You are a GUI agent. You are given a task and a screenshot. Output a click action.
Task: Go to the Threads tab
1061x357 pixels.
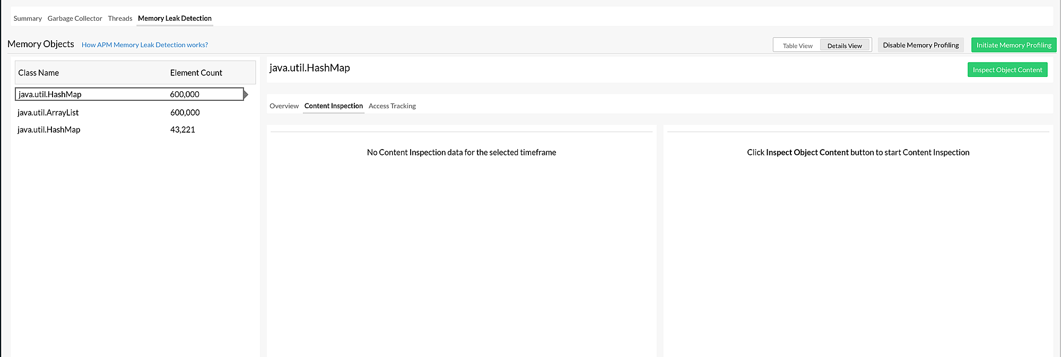(x=120, y=19)
